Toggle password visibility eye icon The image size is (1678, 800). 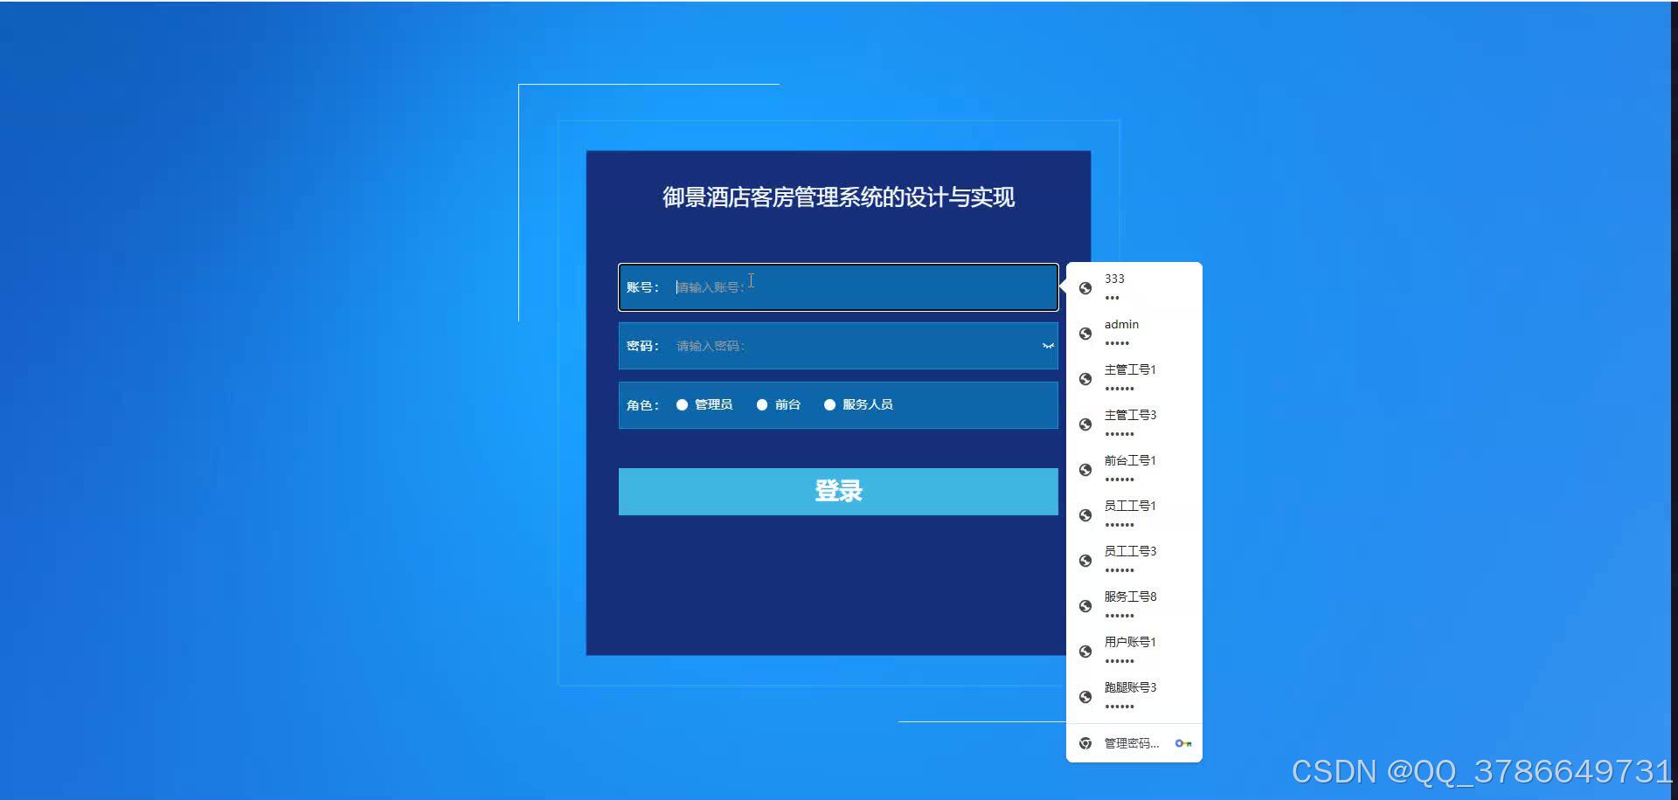pyautogui.click(x=1048, y=346)
